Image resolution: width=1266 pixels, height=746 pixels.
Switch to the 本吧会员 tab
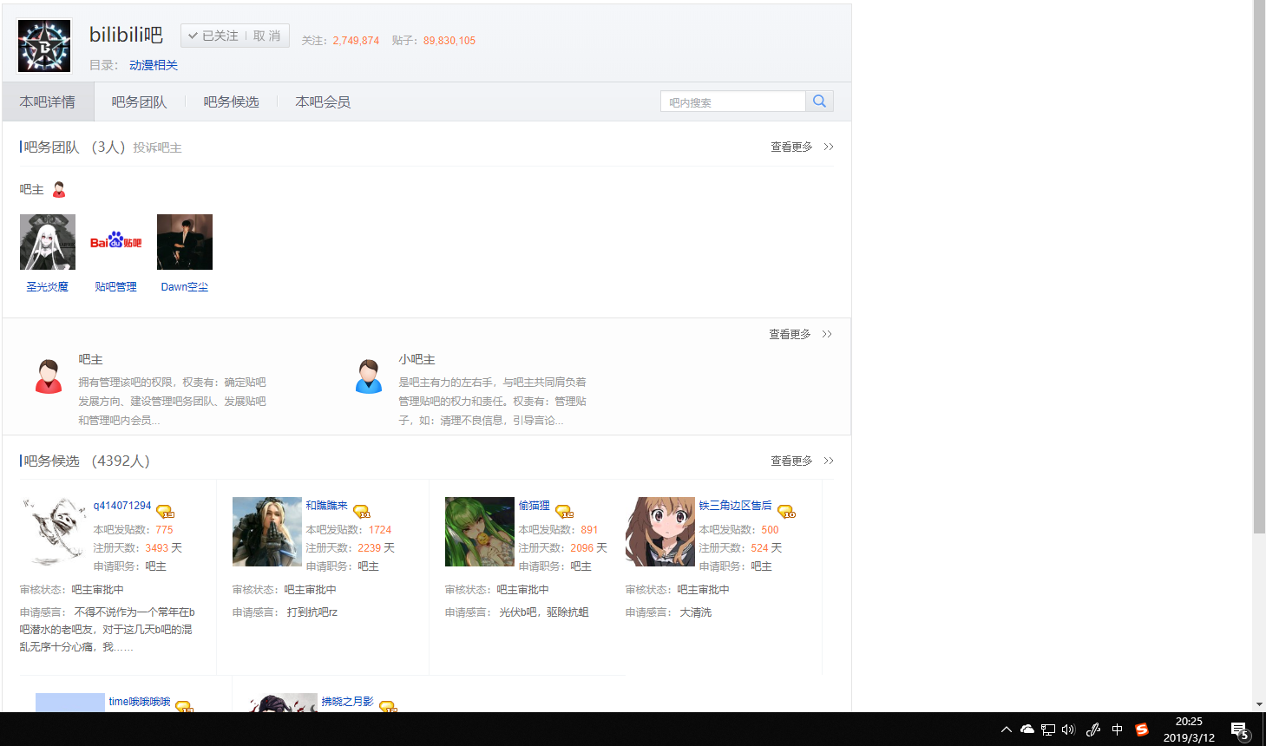click(x=323, y=102)
